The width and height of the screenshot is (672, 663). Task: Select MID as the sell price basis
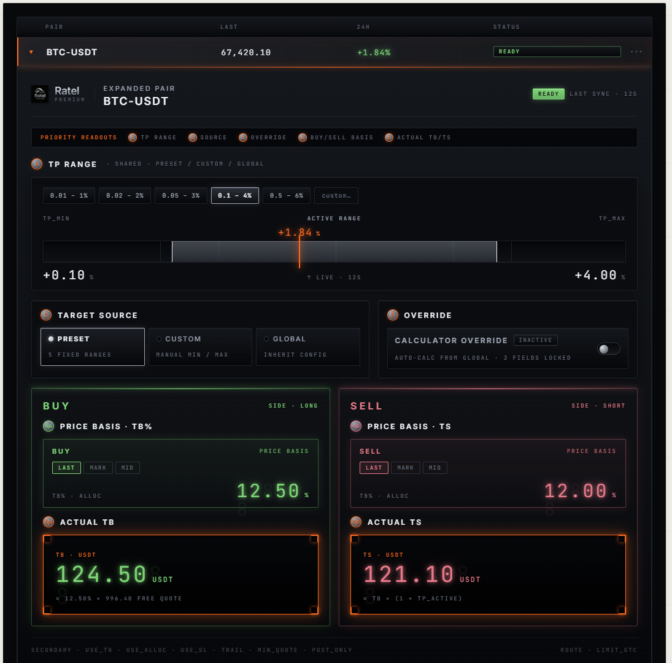(435, 468)
